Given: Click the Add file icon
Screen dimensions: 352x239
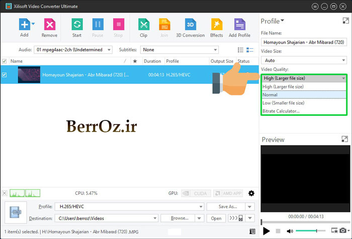Looking at the screenshot, I should pos(24,25).
